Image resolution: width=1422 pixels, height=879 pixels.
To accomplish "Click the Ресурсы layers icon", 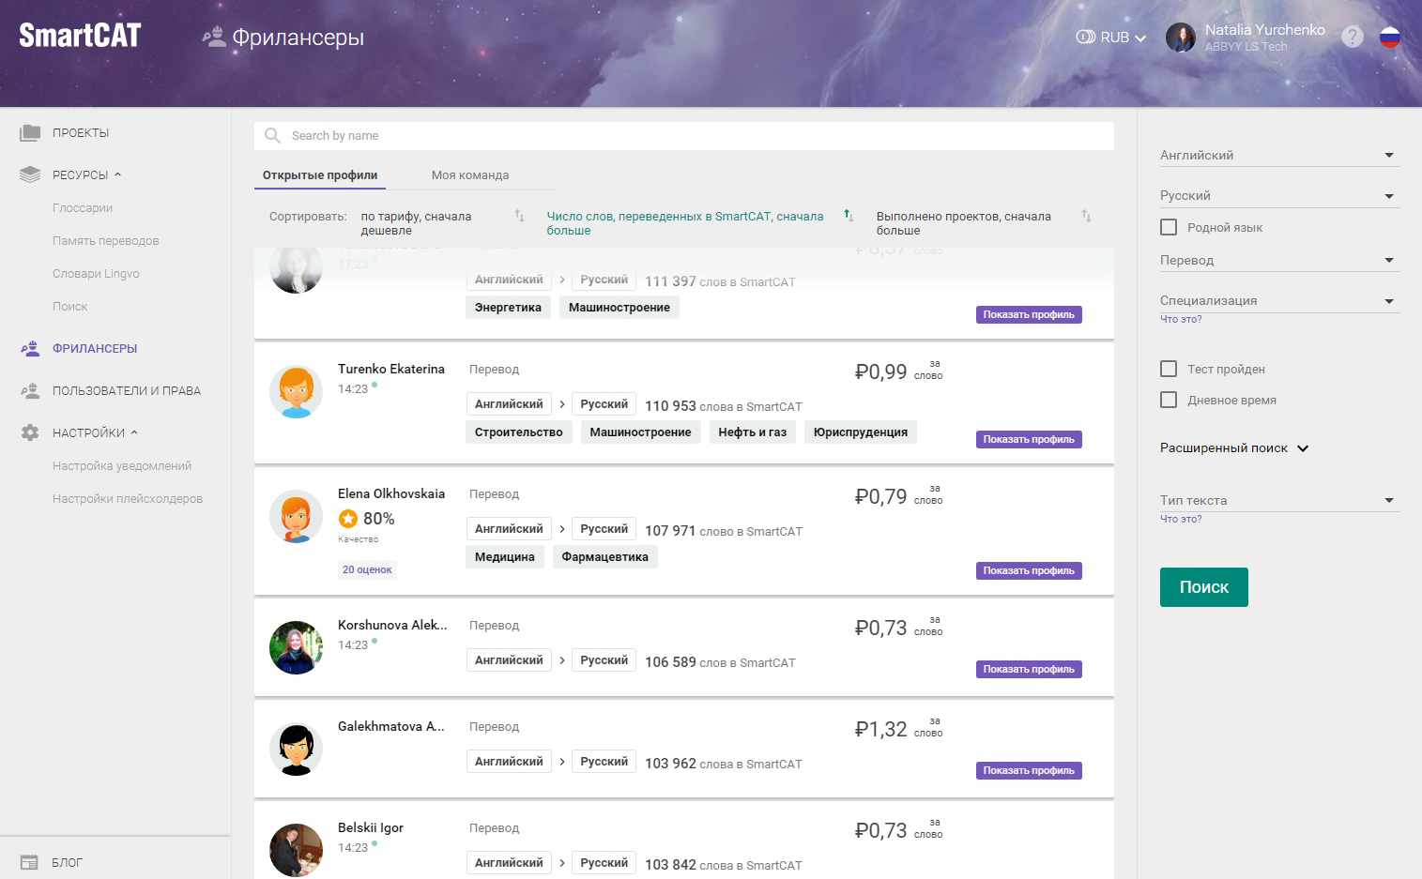I will coord(30,174).
